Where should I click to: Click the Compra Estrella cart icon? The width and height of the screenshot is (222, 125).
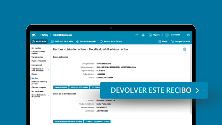point(173,41)
